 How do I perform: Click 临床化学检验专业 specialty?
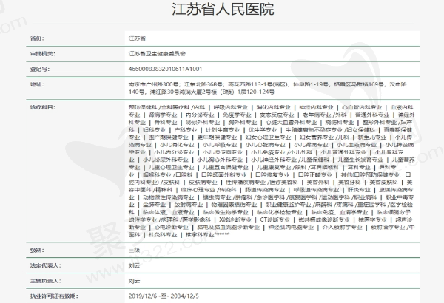pos(280,212)
